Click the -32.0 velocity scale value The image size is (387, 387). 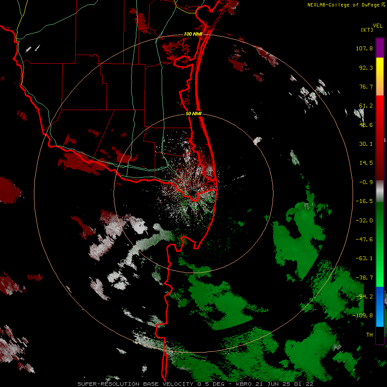[x=364, y=221]
